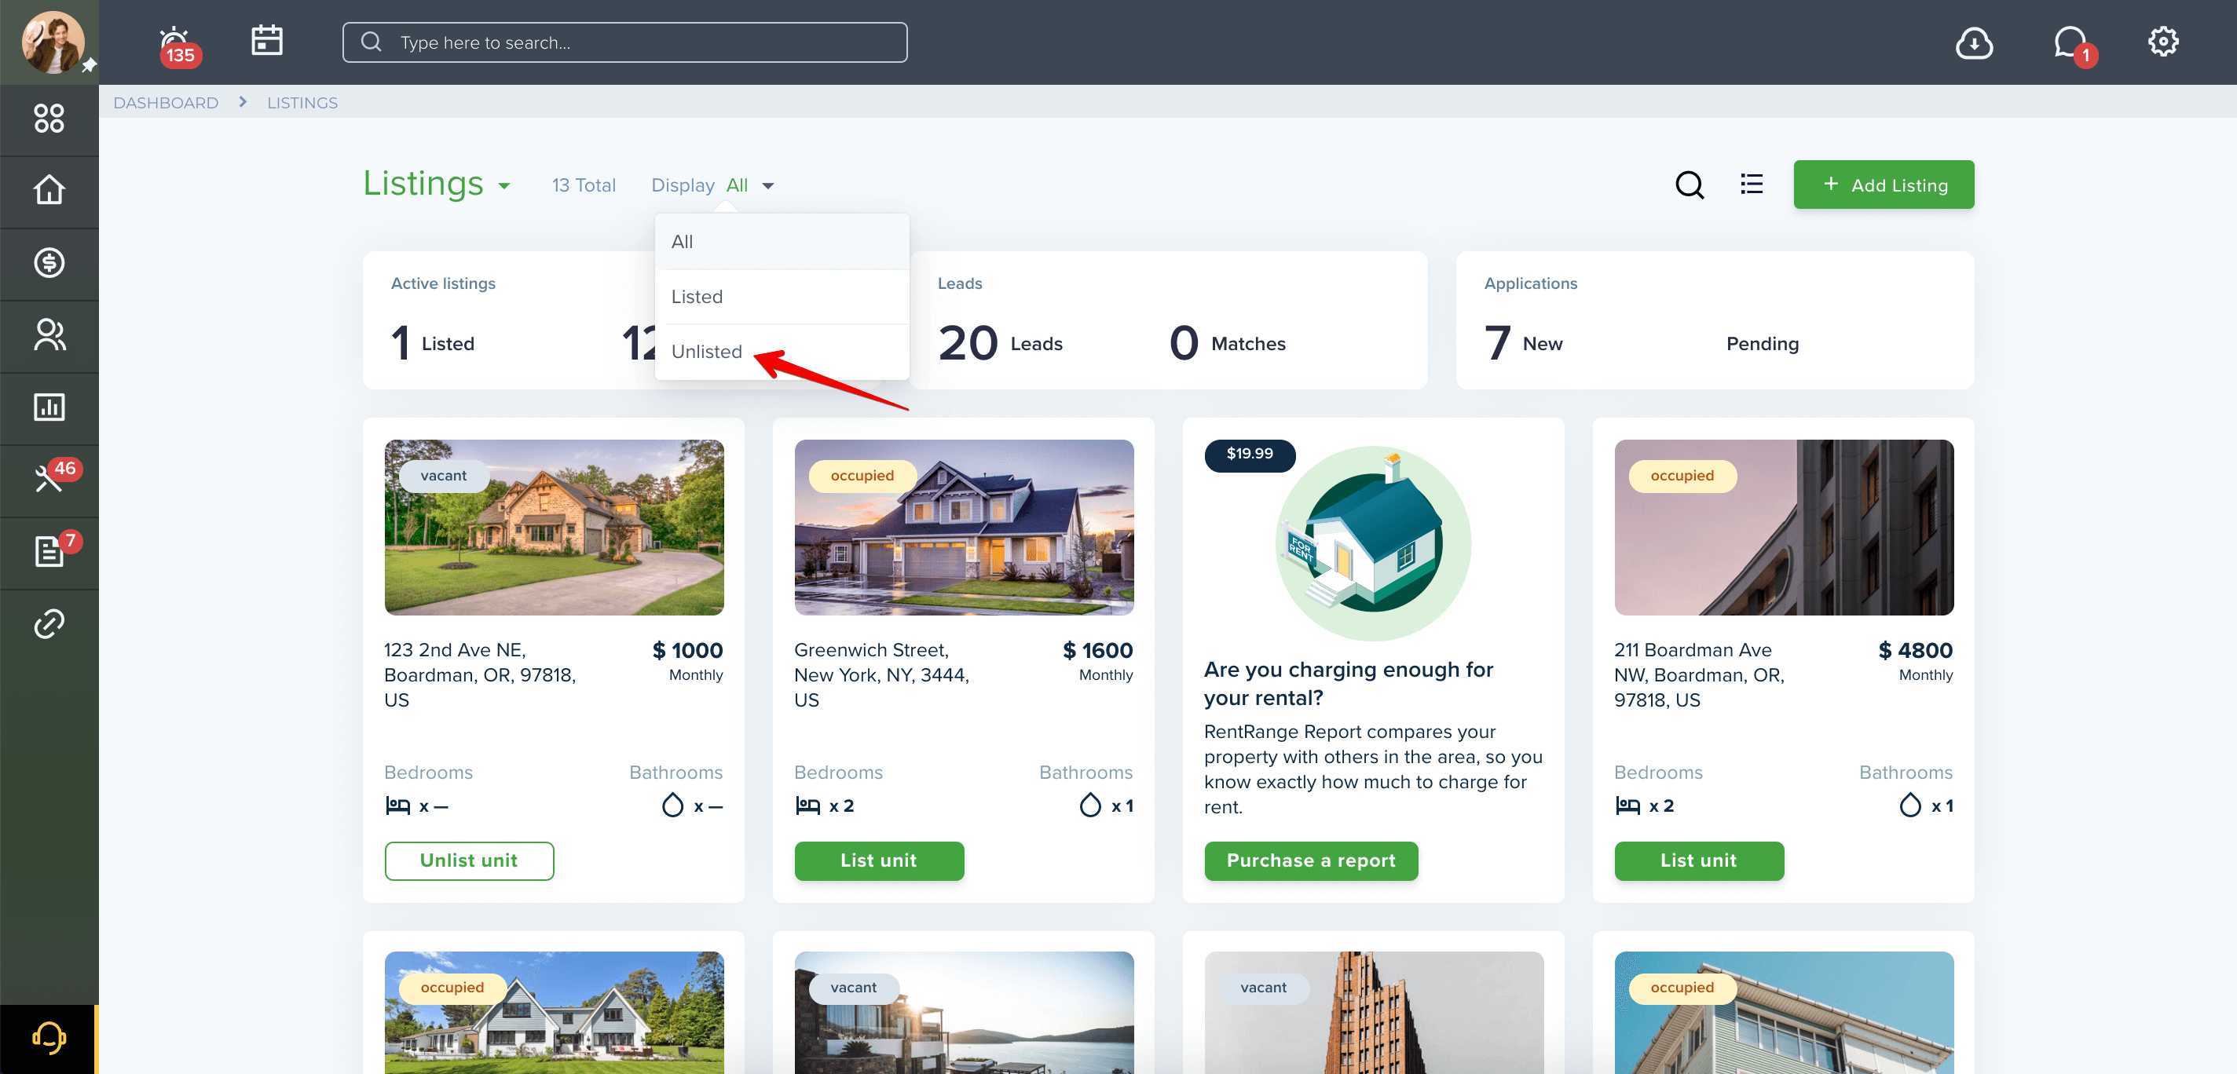Image resolution: width=2237 pixels, height=1074 pixels.
Task: Click LISTINGS breadcrumb link
Action: (x=302, y=102)
